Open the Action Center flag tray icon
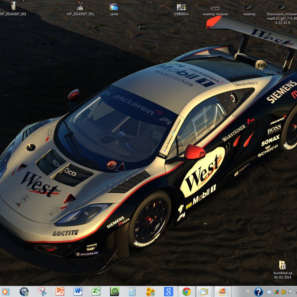 click(290, 292)
